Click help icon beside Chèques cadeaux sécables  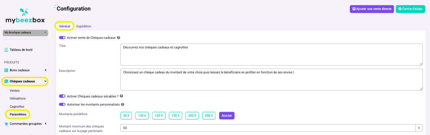point(121,96)
